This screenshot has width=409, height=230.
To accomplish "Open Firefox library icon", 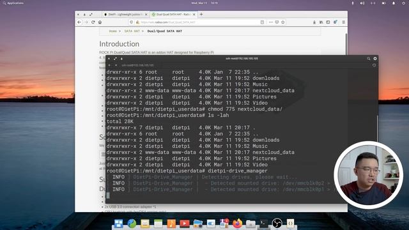I will [321, 22].
